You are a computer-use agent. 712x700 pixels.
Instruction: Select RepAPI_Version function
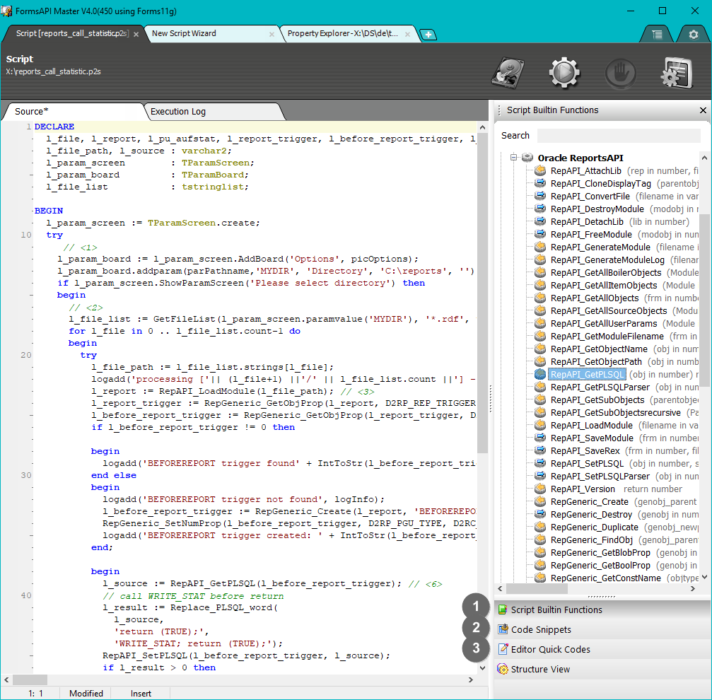pos(583,489)
